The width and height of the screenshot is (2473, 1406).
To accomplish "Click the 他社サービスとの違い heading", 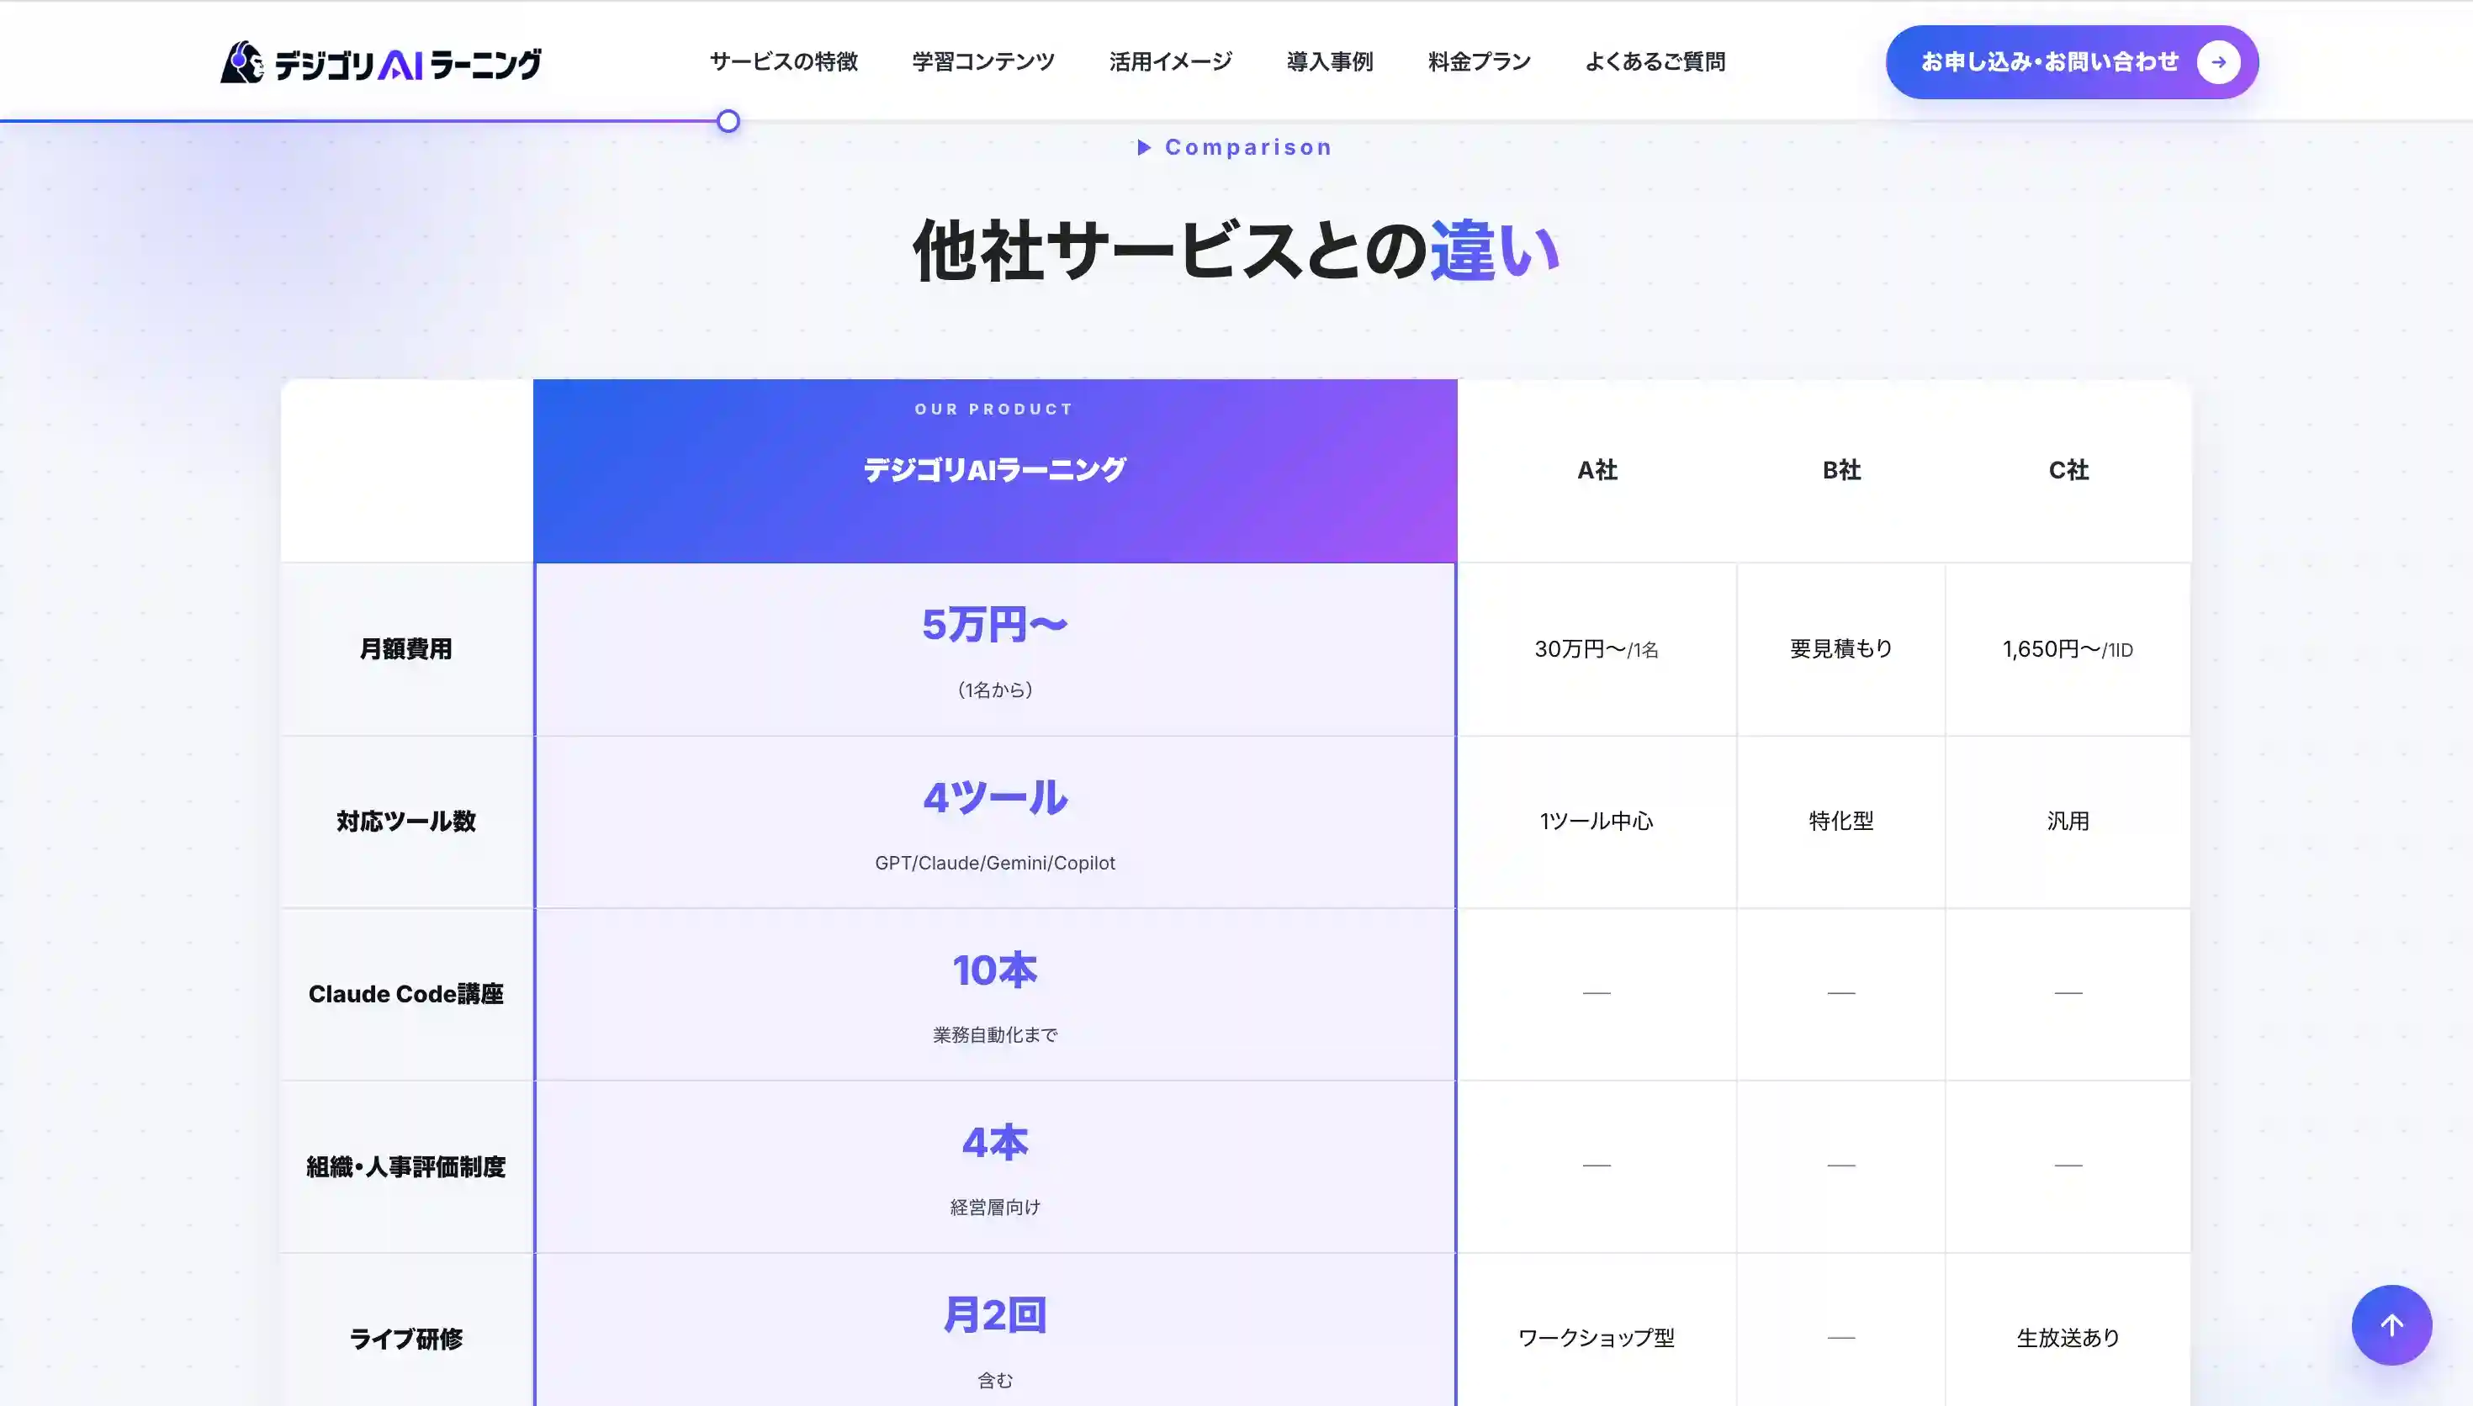I will click(x=1236, y=251).
